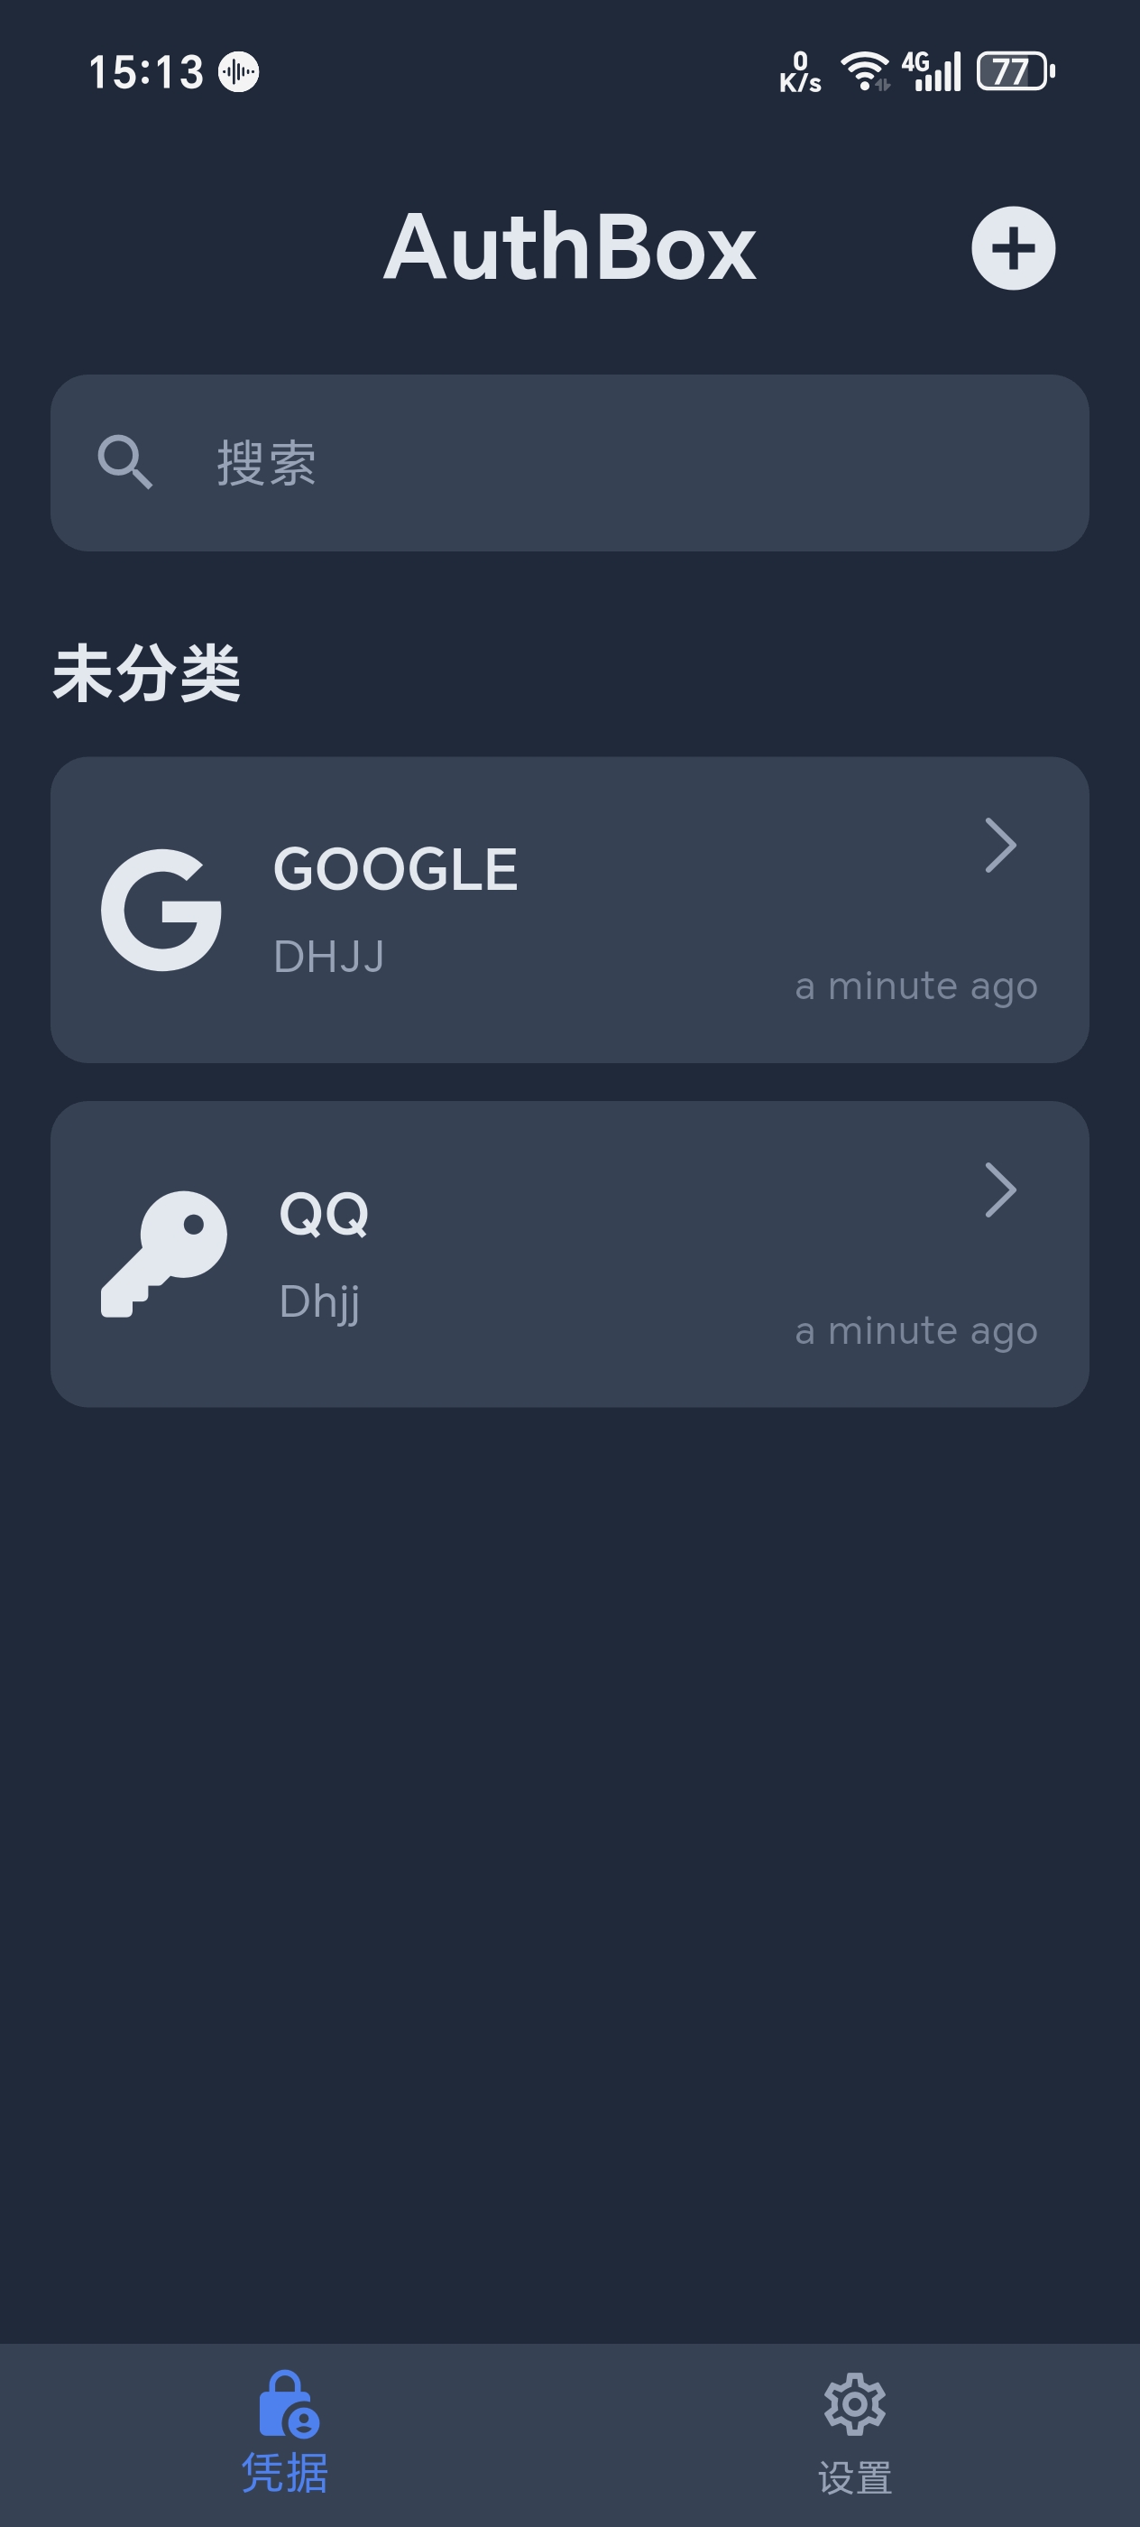The height and width of the screenshot is (2527, 1140).
Task: Tap the plus icon to add credential
Action: coord(1013,248)
